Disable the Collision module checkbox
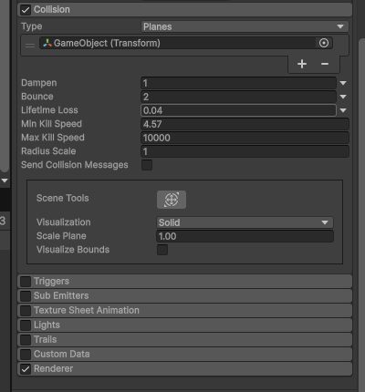The height and width of the screenshot is (392, 365). click(x=26, y=10)
